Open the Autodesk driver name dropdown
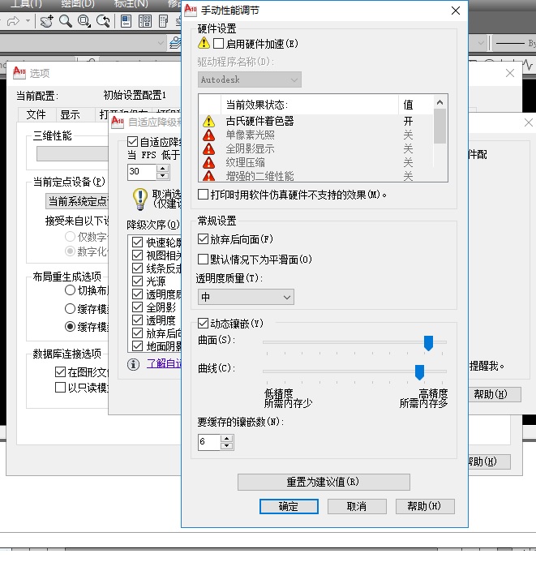Image resolution: width=536 pixels, height=588 pixels. [250, 79]
